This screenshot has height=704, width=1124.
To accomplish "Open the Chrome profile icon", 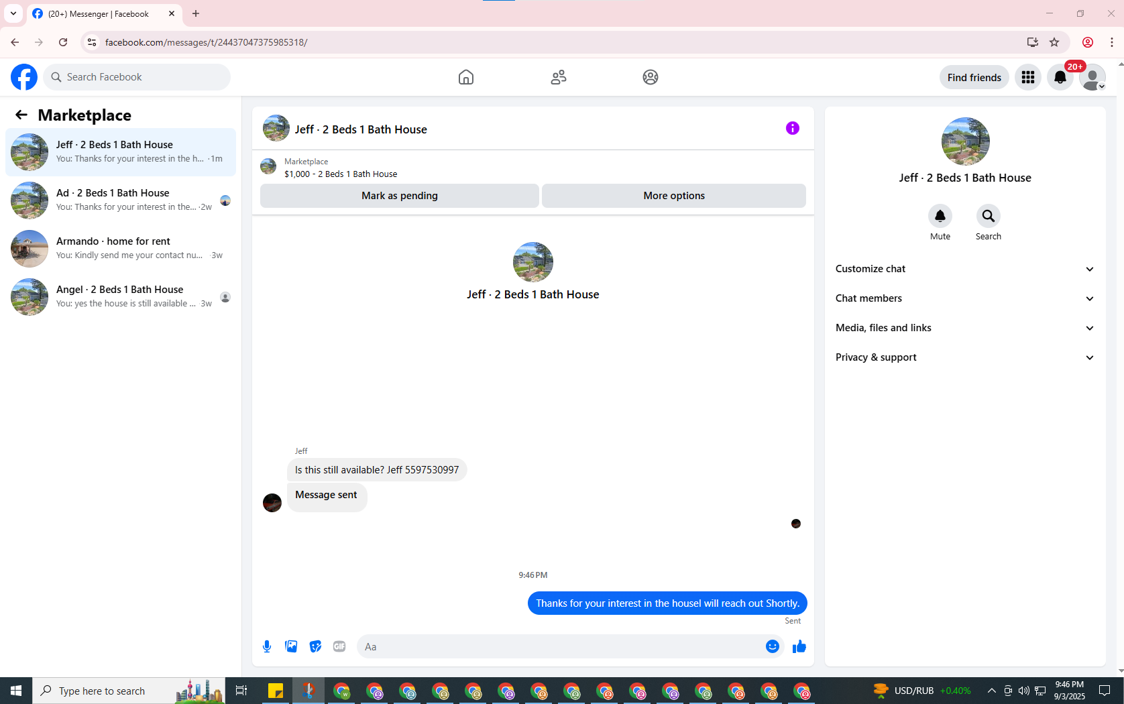I will pyautogui.click(x=1088, y=42).
